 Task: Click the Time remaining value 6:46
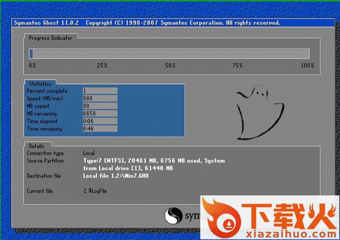100,129
